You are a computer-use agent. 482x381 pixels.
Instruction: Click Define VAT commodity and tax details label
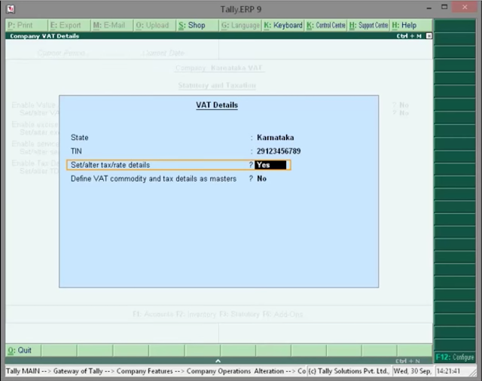154,178
